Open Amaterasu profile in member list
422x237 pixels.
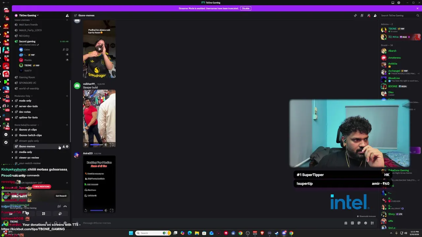click(x=400, y=58)
